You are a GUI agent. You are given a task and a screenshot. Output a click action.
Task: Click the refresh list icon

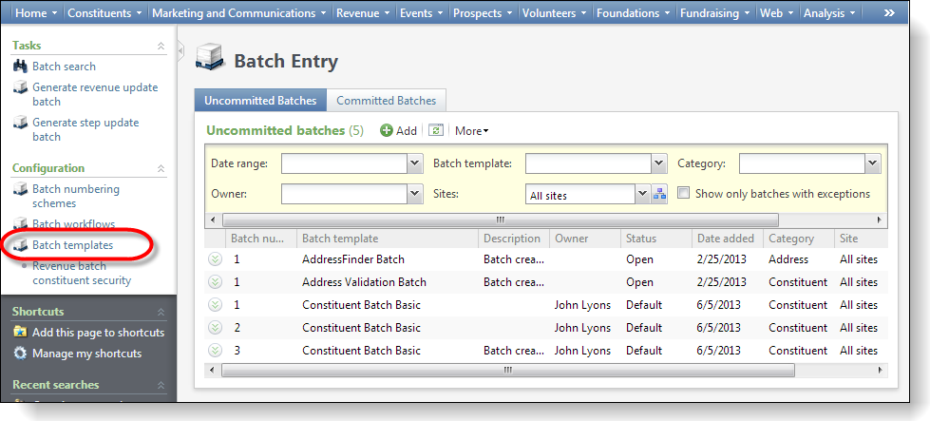[x=436, y=131]
